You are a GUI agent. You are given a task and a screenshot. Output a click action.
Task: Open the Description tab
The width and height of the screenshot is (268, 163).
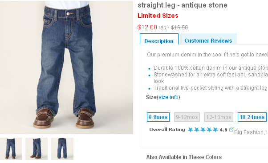[159, 41]
